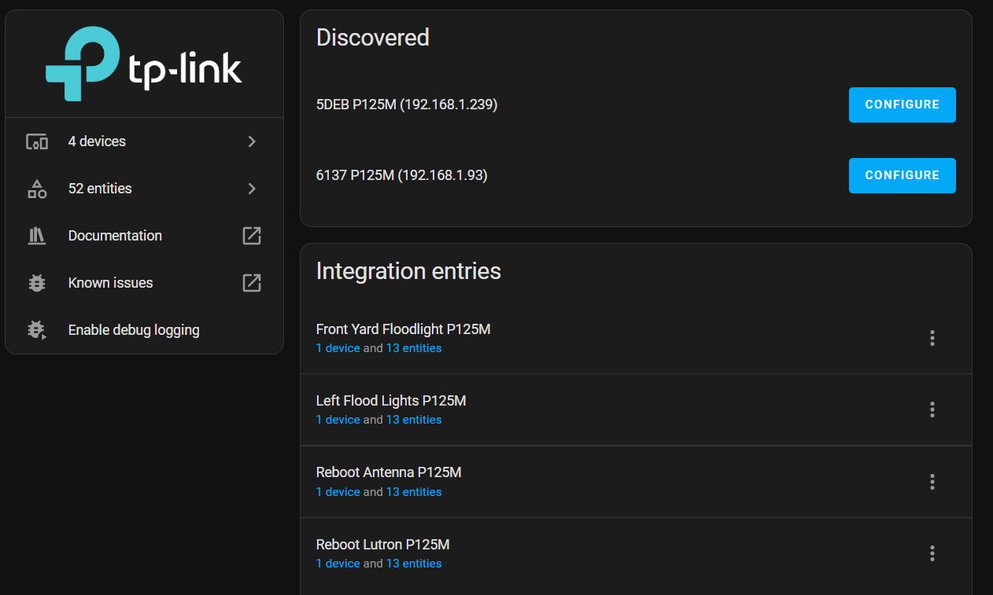Open the overflow menu for Left Flood Lights P125M
993x595 pixels.
click(x=932, y=410)
